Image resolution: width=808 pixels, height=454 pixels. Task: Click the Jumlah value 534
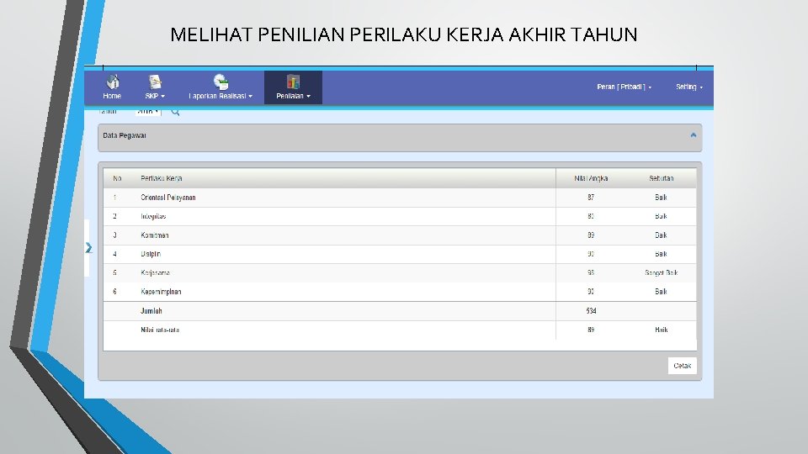click(x=591, y=311)
